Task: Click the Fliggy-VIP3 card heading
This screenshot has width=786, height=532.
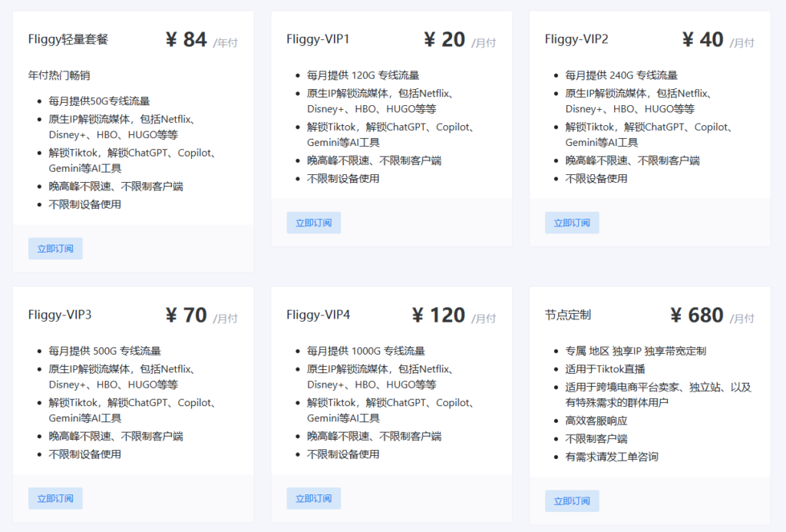Action: click(x=60, y=315)
